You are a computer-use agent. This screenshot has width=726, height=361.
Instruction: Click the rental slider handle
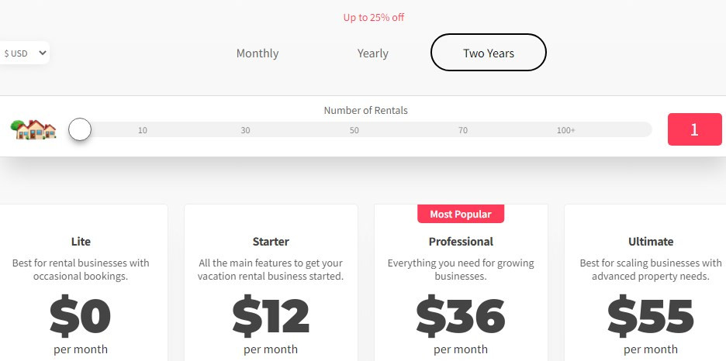tap(80, 129)
